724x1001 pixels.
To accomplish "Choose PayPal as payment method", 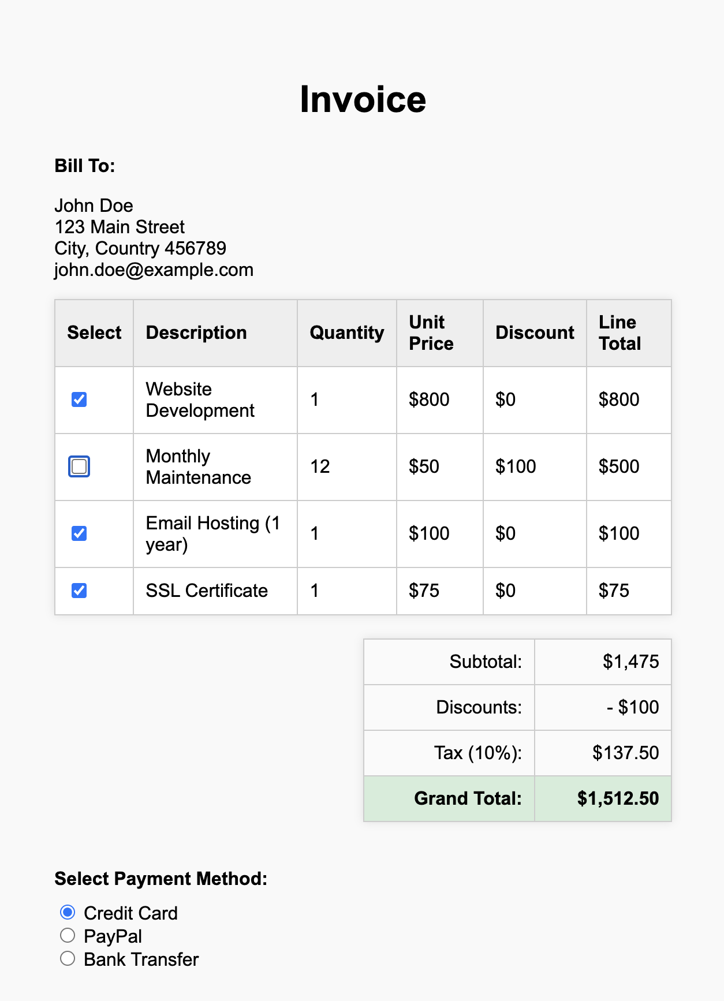I will (68, 935).
